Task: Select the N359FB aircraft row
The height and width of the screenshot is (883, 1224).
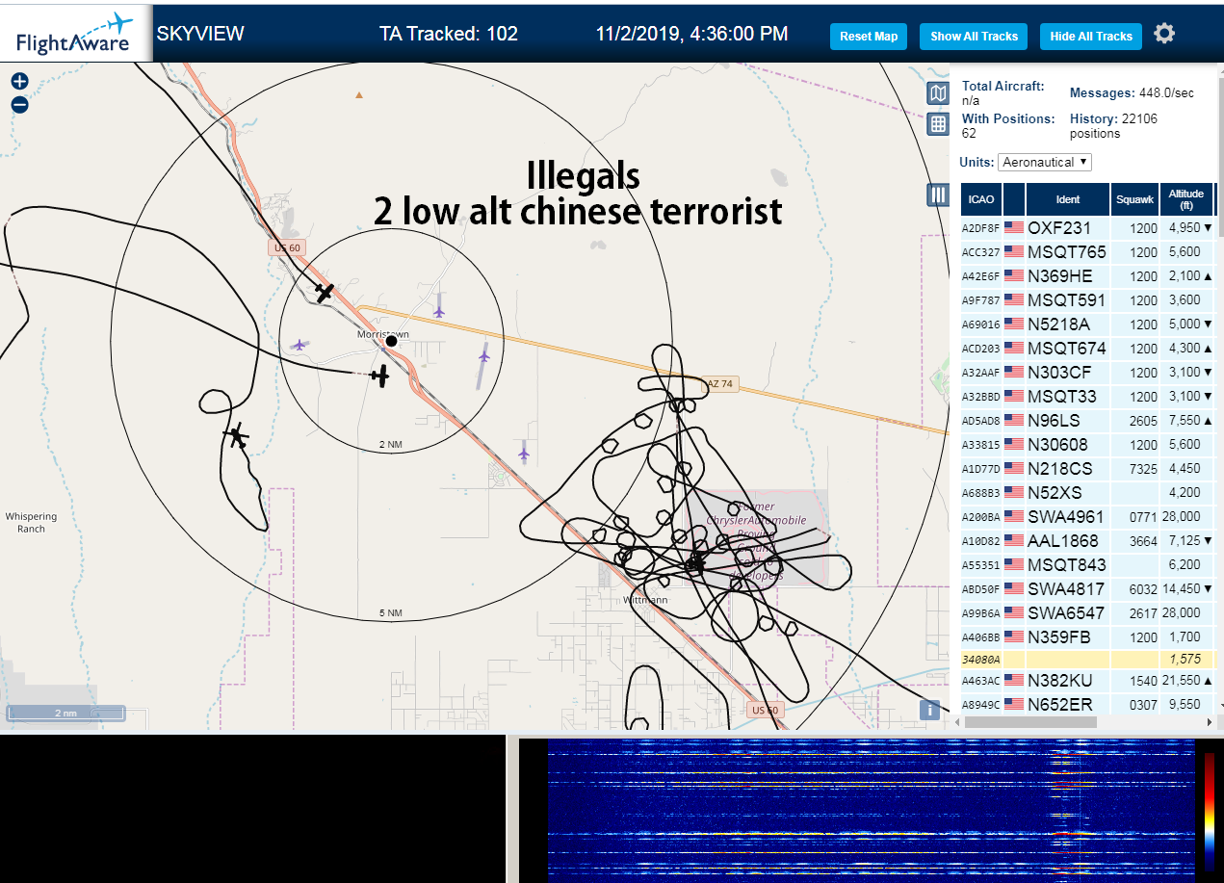Action: point(1087,637)
